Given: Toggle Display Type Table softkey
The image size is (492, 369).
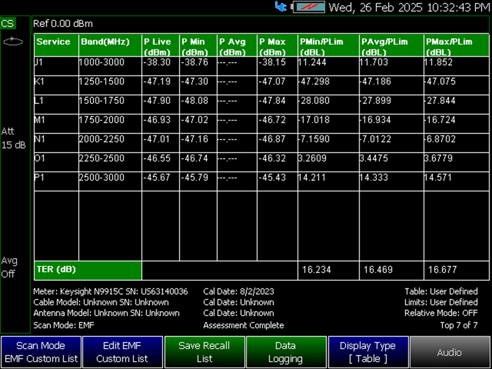Looking at the screenshot, I should 368,352.
